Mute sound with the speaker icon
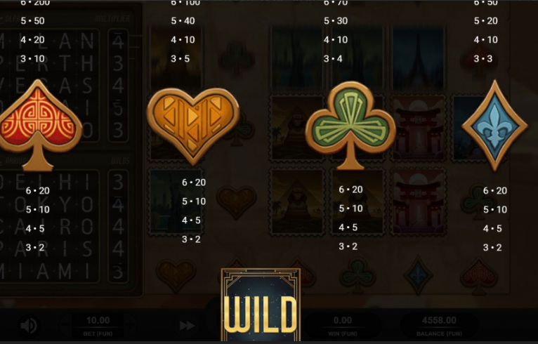 tap(29, 325)
